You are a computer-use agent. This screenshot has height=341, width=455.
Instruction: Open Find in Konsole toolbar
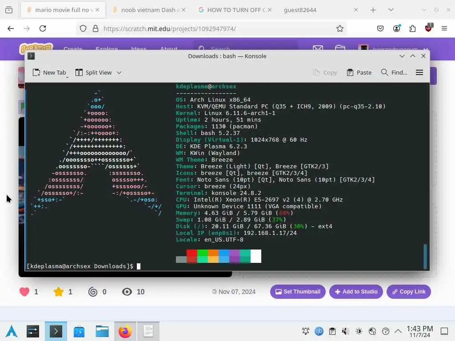394,72
